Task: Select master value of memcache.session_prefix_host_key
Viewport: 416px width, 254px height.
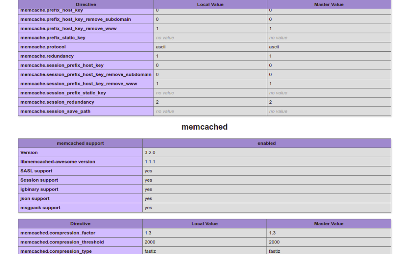Action: (x=270, y=65)
